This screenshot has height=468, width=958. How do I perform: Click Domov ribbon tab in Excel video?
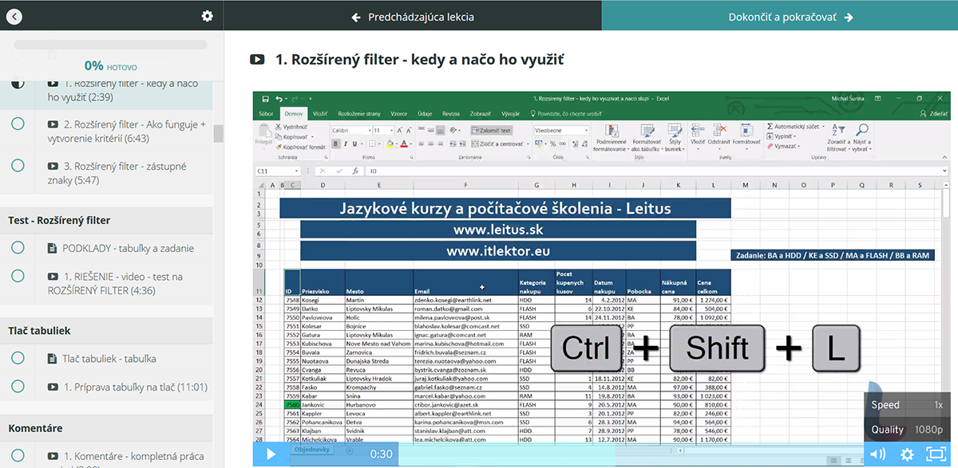click(x=294, y=114)
